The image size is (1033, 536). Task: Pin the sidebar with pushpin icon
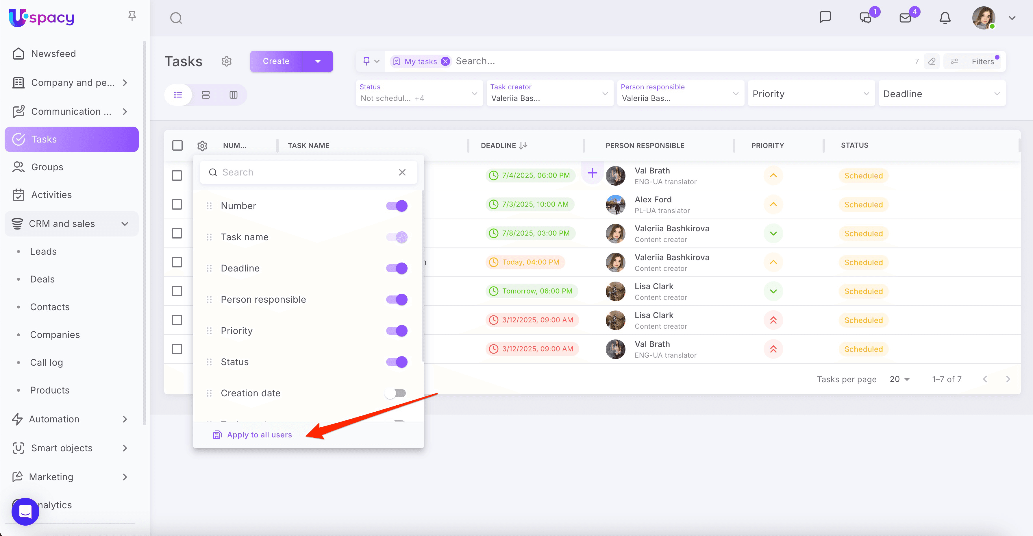coord(132,16)
